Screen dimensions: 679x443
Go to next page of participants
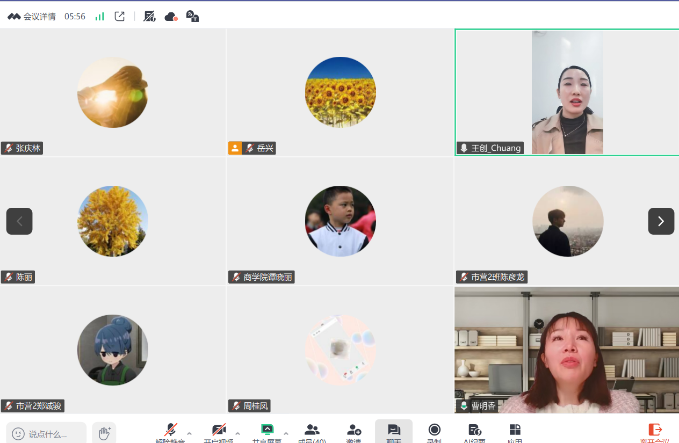661,221
